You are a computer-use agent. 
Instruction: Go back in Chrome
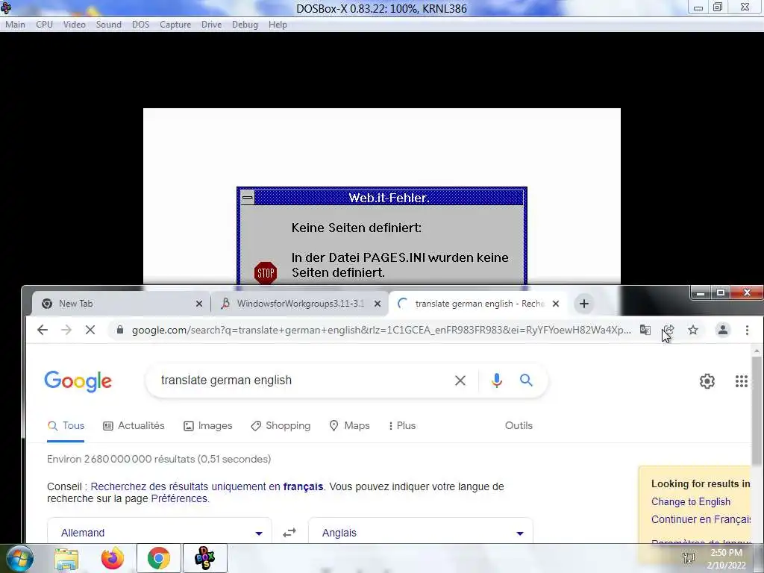point(43,330)
